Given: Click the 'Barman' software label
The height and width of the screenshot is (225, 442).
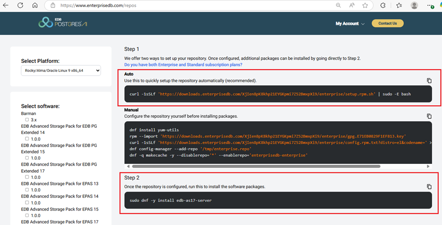Looking at the screenshot, I should coord(29,114).
